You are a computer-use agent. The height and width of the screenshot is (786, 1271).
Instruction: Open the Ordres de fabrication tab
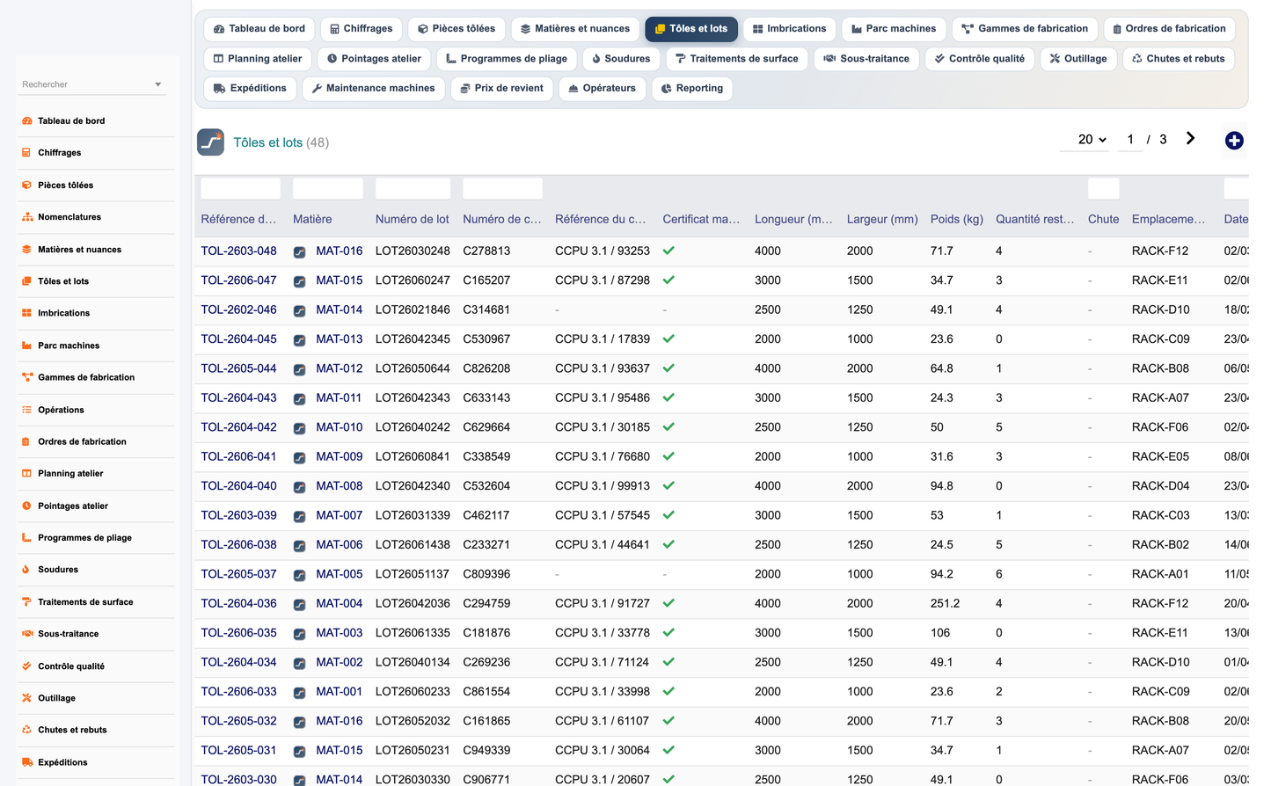pos(1169,29)
